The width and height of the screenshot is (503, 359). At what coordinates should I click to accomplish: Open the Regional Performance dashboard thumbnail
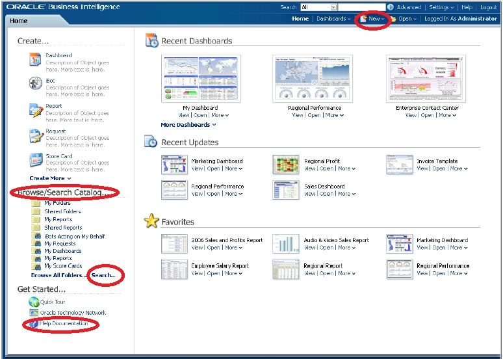pyautogui.click(x=315, y=78)
